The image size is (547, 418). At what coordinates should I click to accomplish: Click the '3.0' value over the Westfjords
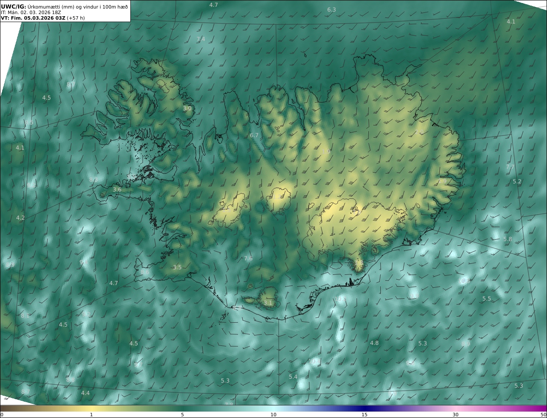(187, 109)
